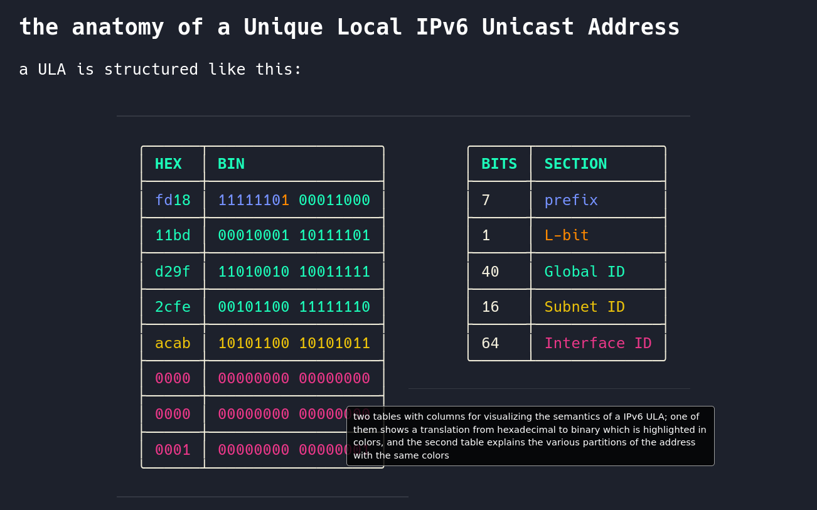The image size is (817, 510).
Task: Click the Global ID section label
Action: point(584,272)
